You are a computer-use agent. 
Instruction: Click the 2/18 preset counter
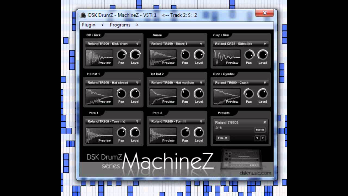tap(218, 128)
